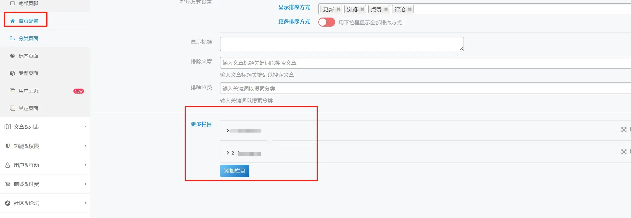Click the user icon beside 用户&互动
This screenshot has height=218, width=631.
7,165
